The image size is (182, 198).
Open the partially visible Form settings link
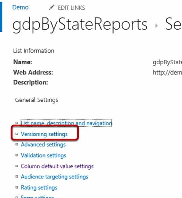coord(37,197)
